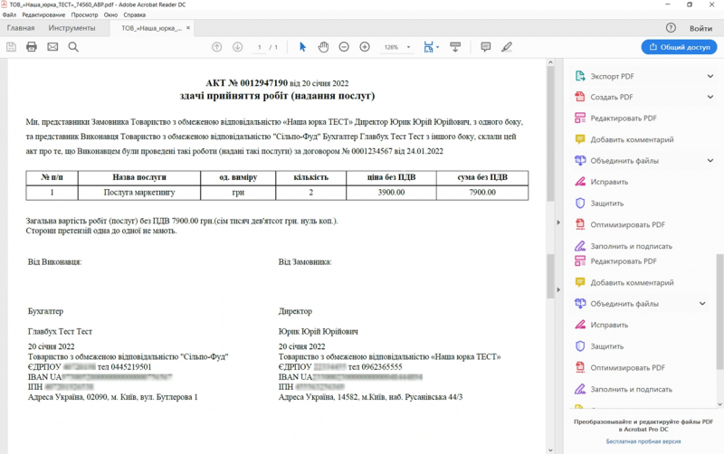This screenshot has height=454, width=724.
Task: Open the Бесплатная пробная версия link
Action: coord(643,441)
